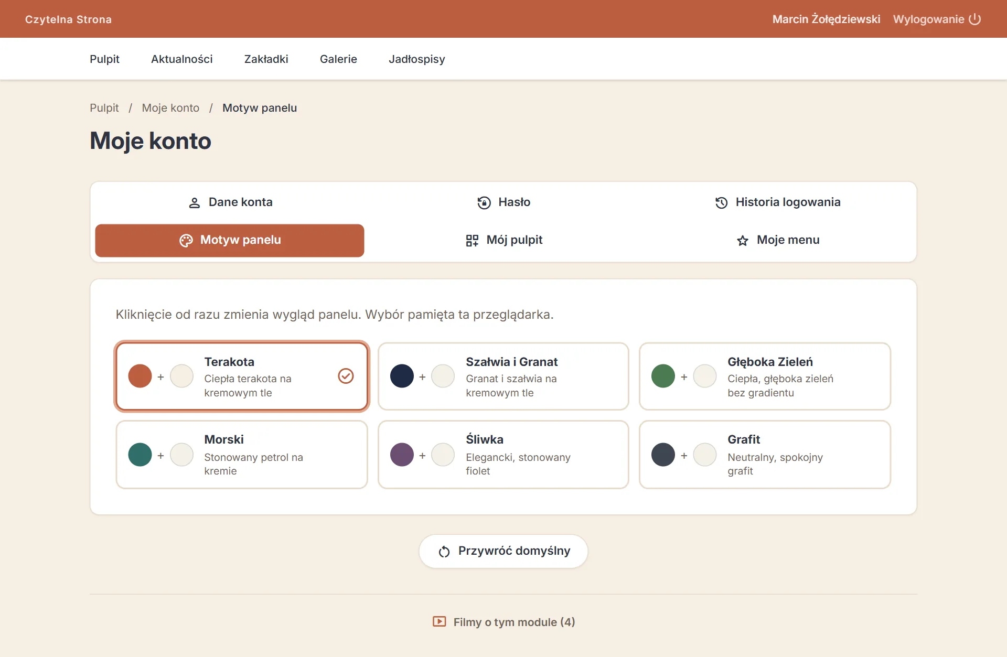Click the navy swatch on Szałwia i Granat
This screenshot has width=1007, height=657.
[x=402, y=376]
